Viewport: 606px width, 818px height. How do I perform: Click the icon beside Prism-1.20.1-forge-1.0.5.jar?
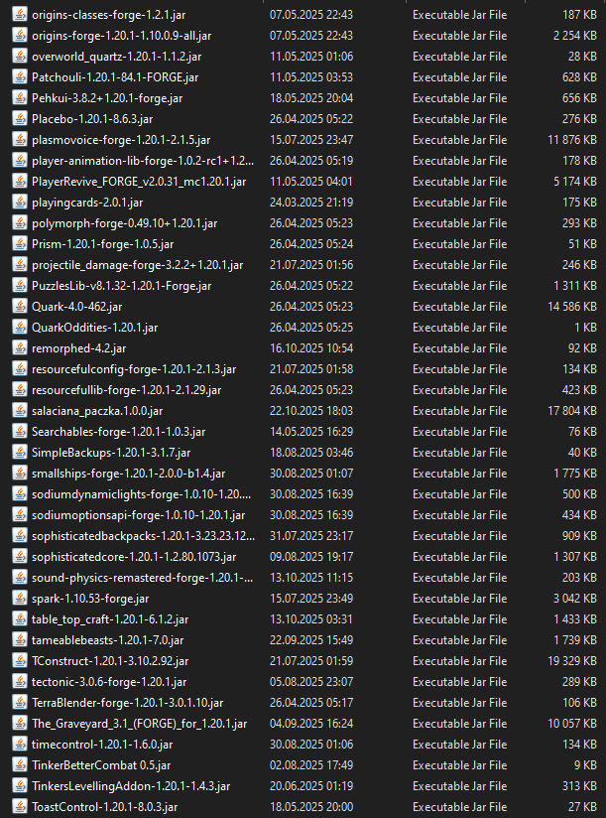(19, 244)
